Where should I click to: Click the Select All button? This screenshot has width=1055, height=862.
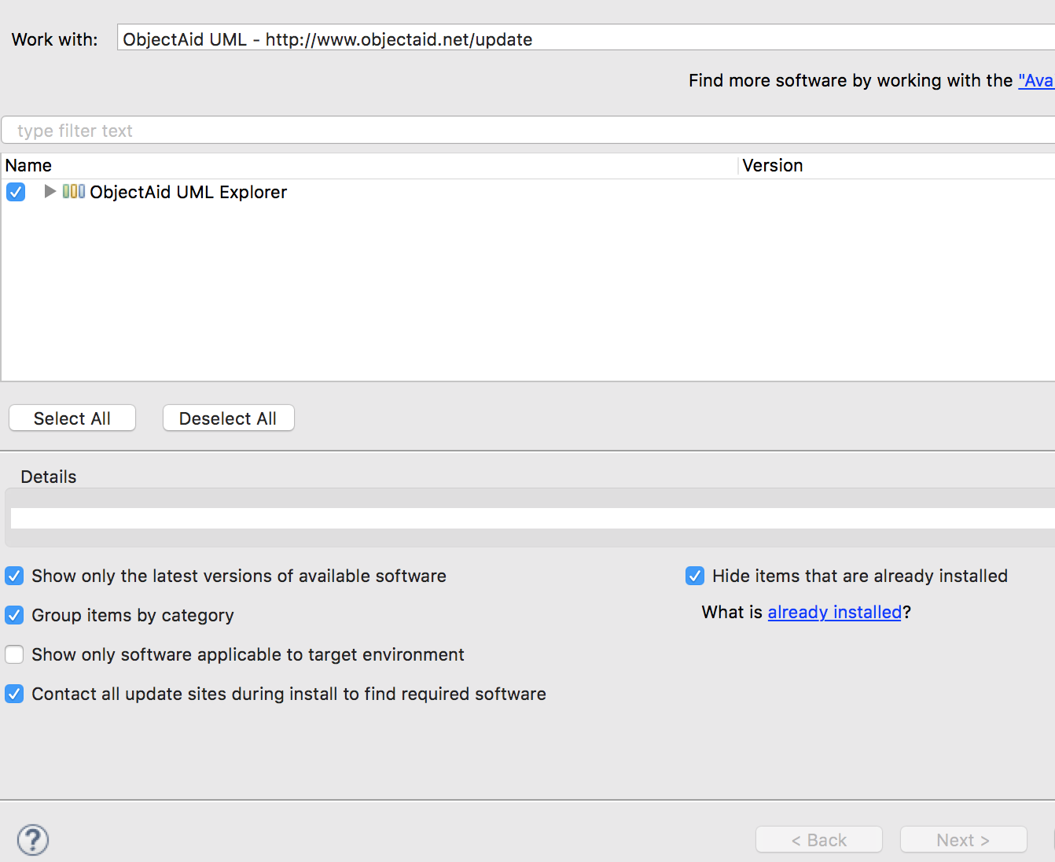tap(72, 418)
